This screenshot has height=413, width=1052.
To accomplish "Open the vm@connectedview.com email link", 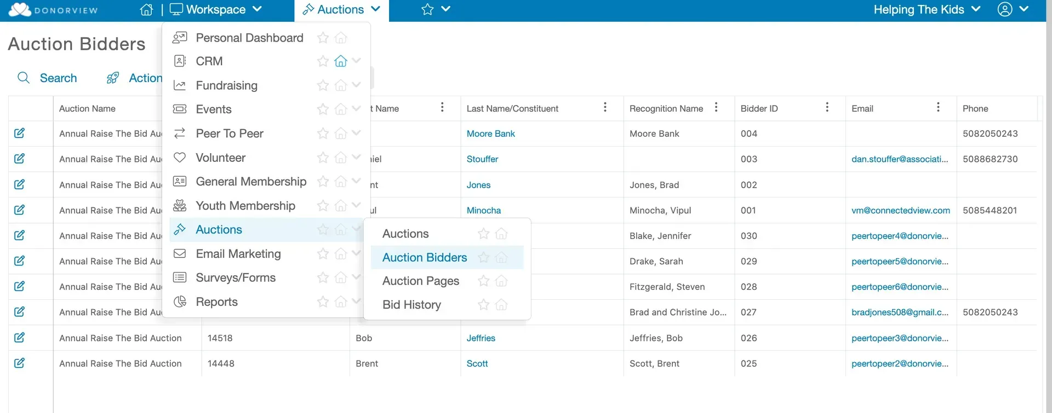I will 901,211.
